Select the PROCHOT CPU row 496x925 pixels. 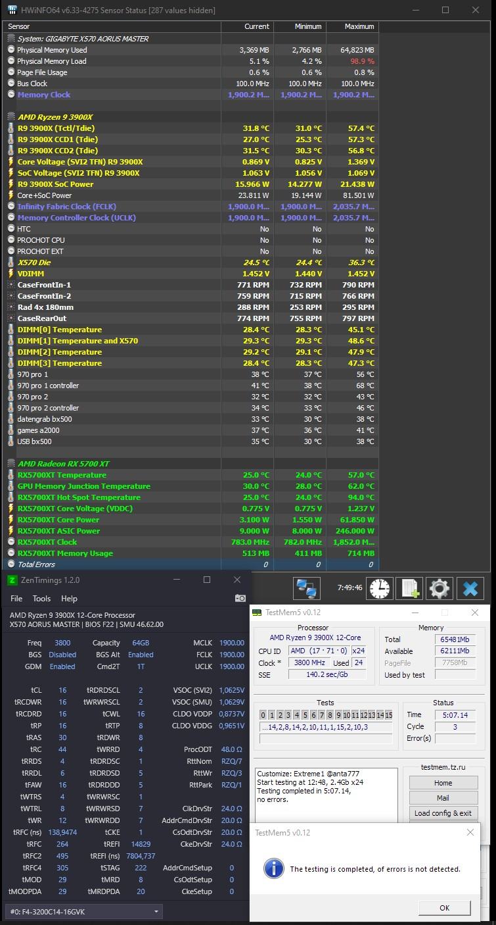(191, 240)
